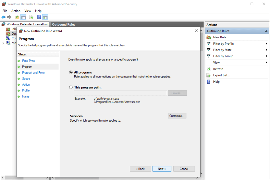Click Export List... in Actions pane
The image size is (270, 180).
click(x=221, y=75)
